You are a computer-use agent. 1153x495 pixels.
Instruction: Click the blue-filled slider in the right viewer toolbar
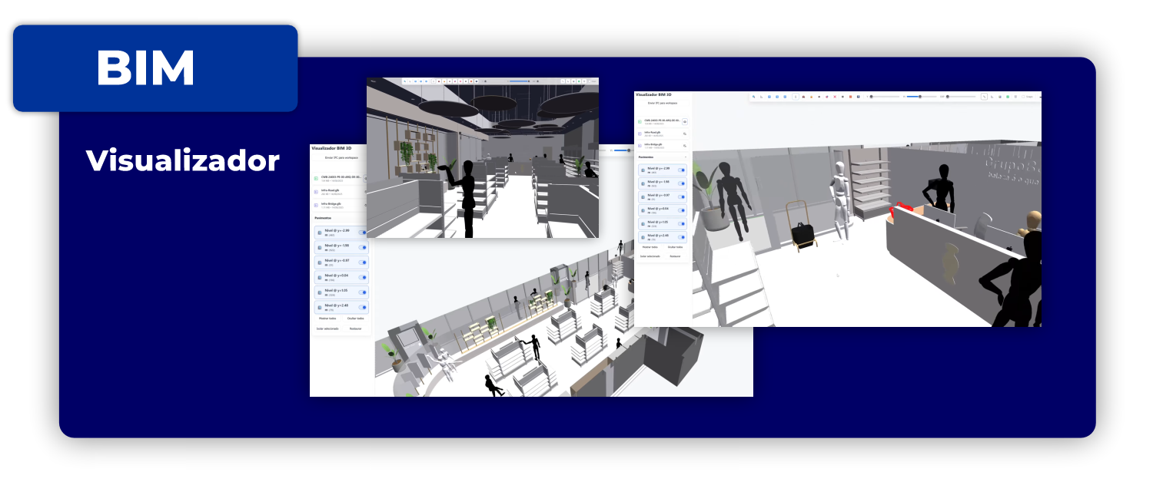tap(913, 97)
